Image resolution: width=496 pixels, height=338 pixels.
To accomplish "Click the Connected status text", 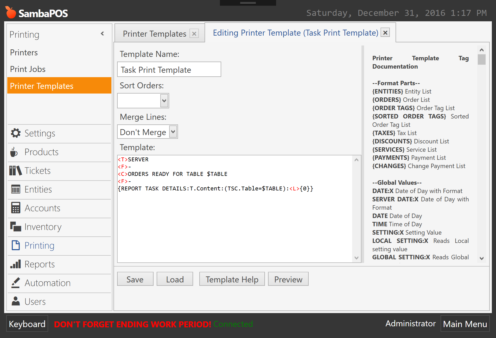I will pos(233,324).
